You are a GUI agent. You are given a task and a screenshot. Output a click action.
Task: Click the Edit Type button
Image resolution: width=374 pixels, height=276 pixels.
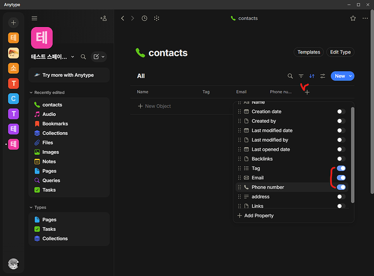[340, 52]
